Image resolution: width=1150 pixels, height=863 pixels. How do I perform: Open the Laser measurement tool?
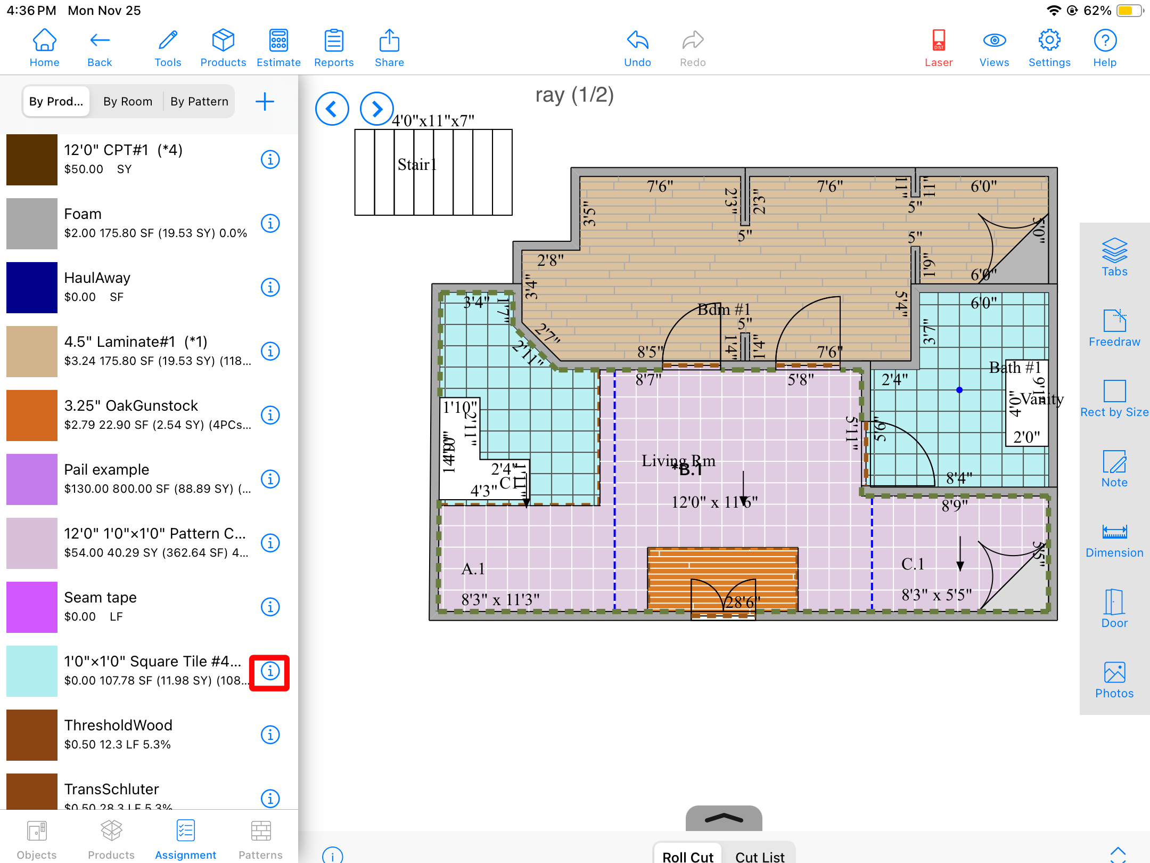pyautogui.click(x=938, y=48)
